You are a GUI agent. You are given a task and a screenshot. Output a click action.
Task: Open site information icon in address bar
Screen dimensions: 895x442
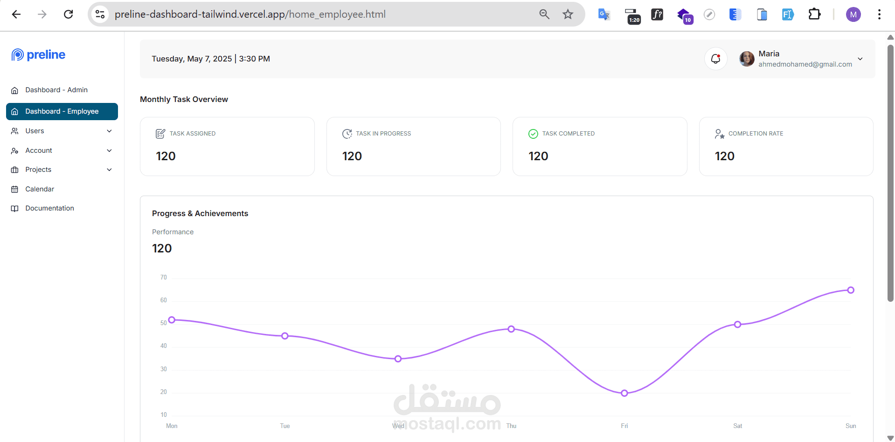(x=100, y=14)
